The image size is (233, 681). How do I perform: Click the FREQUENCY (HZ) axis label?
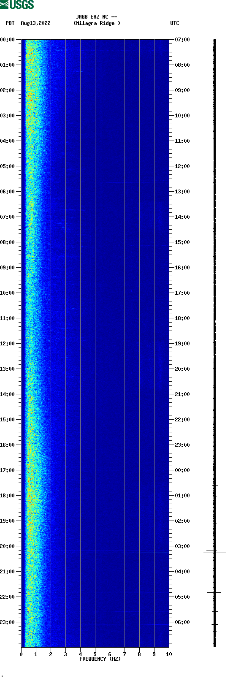point(100,659)
